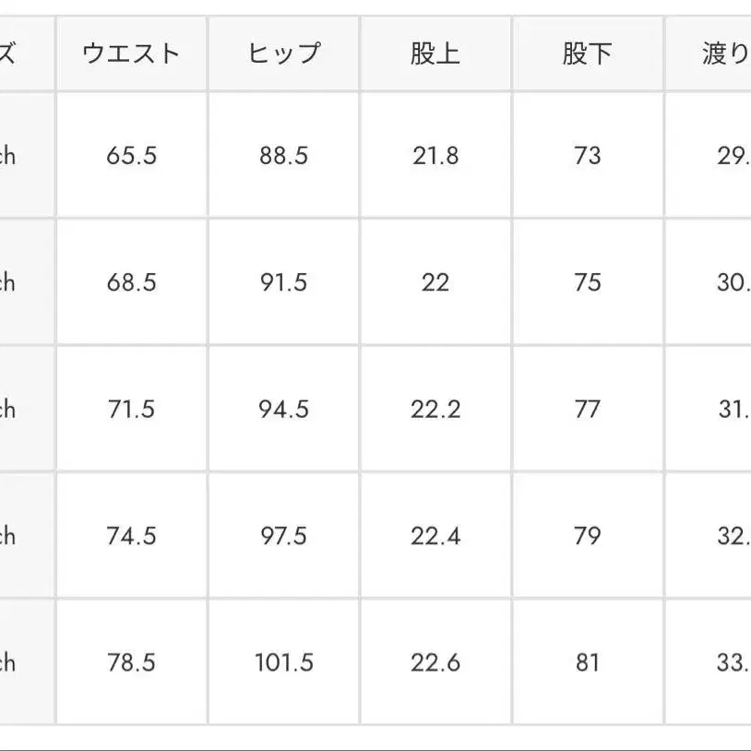
Task: Click the hip value 91.5 cell
Action: coord(283,281)
